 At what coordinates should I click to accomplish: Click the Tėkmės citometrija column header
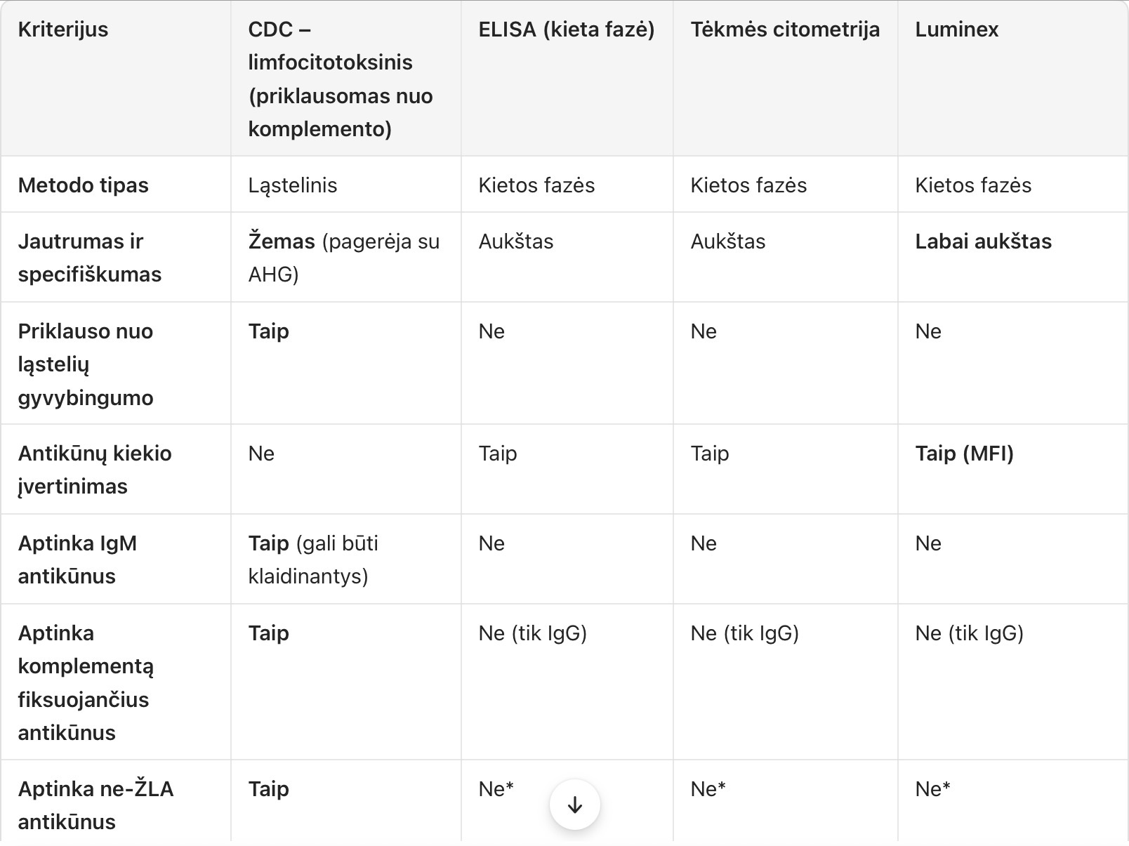784,29
